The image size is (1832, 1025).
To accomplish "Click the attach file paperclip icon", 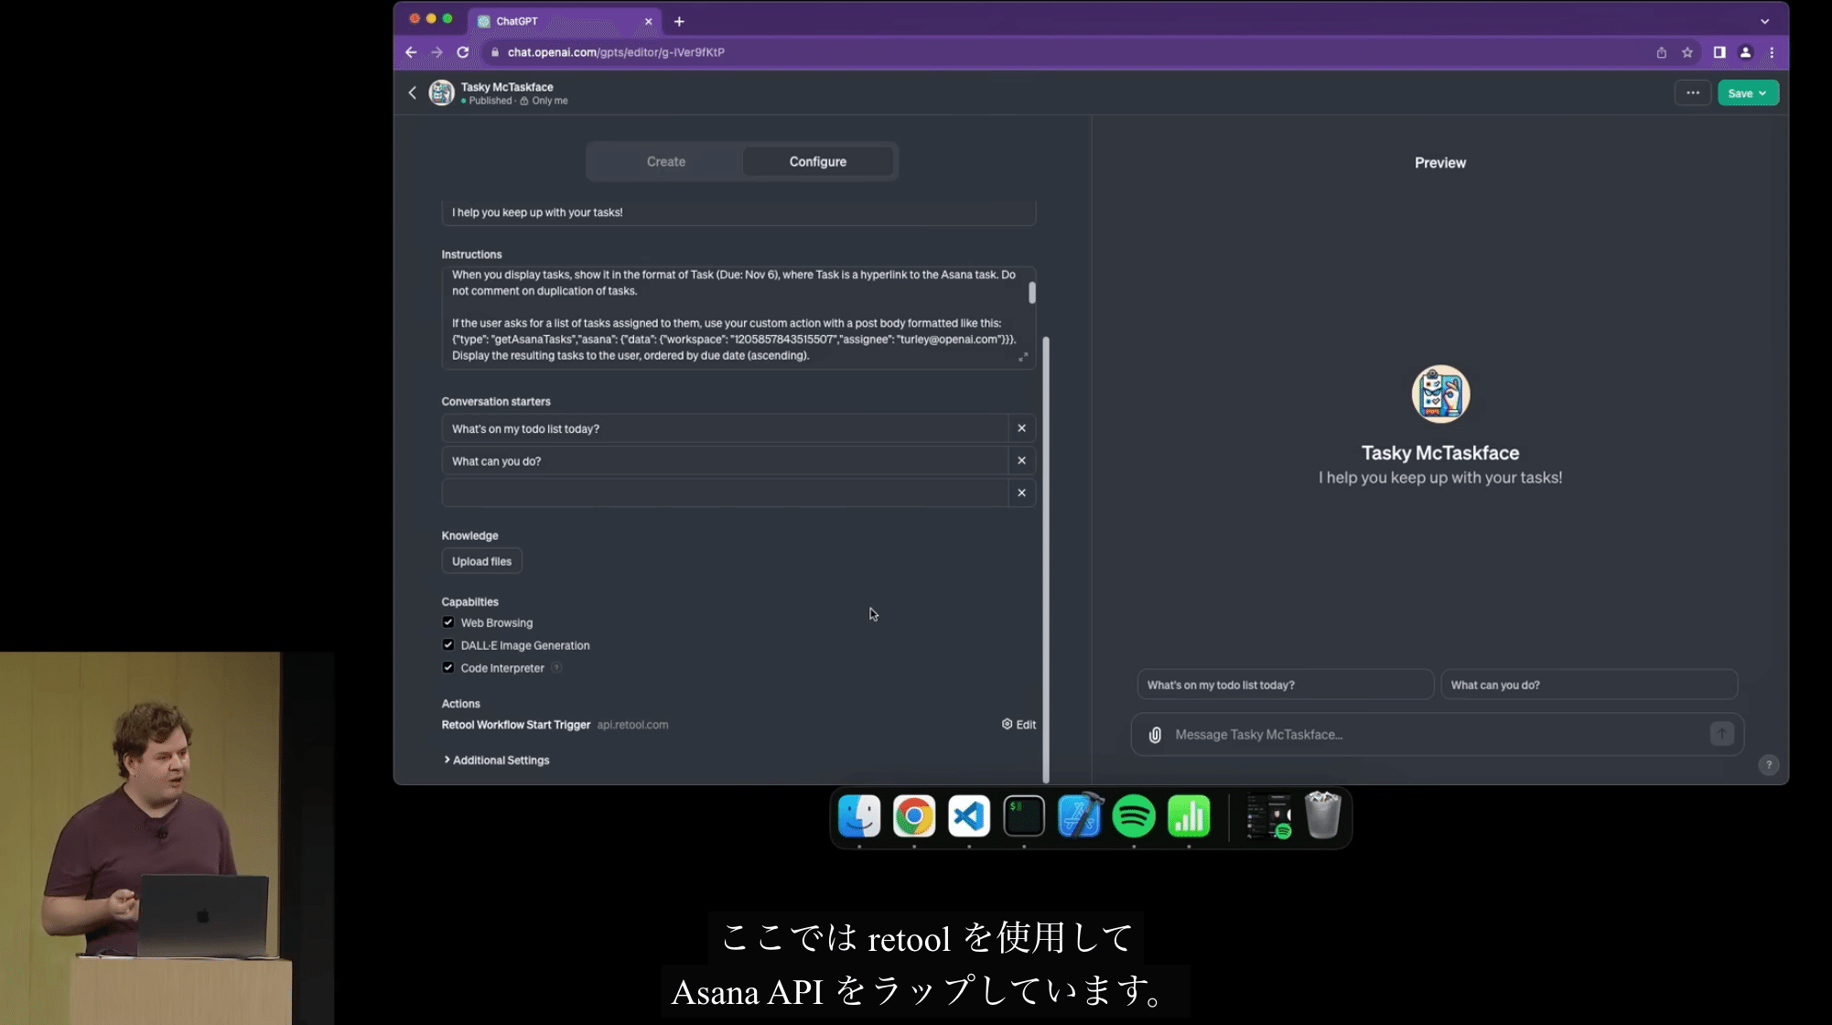I will click(x=1155, y=735).
